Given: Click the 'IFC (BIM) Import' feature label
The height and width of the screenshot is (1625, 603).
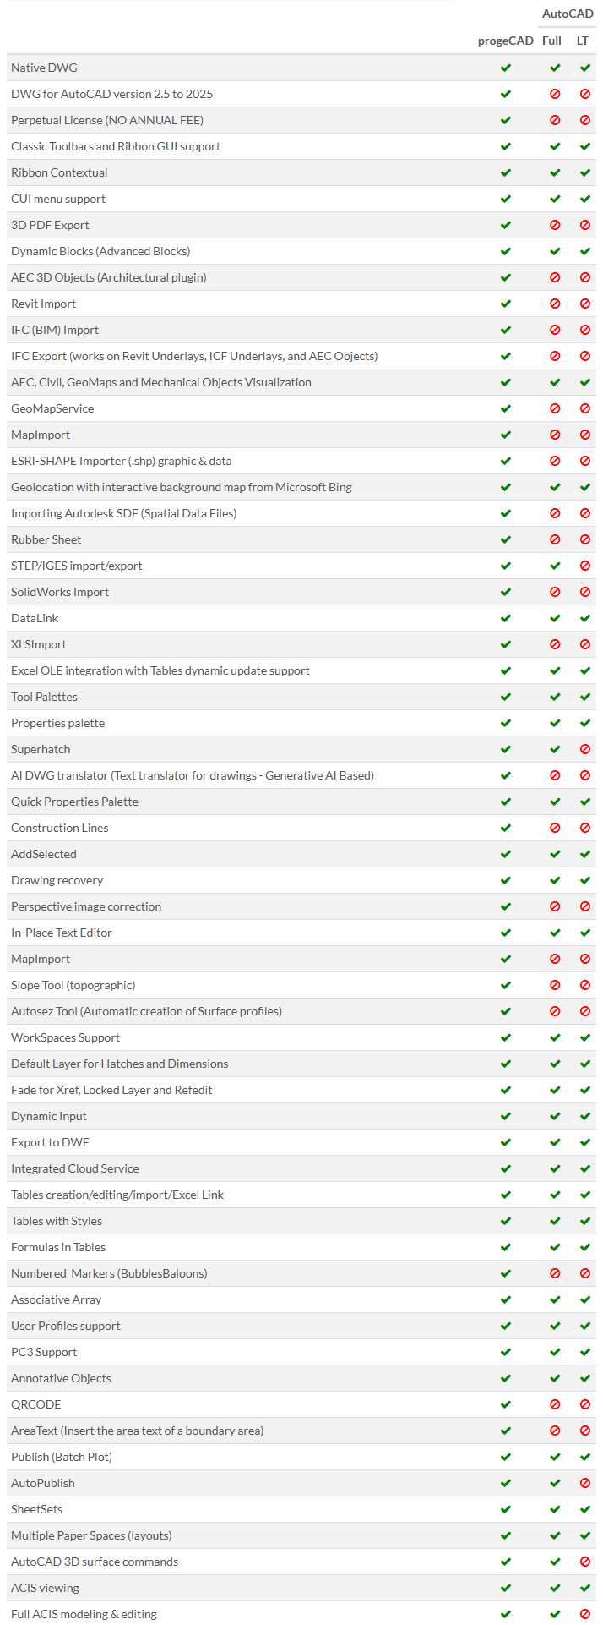Looking at the screenshot, I should point(55,330).
